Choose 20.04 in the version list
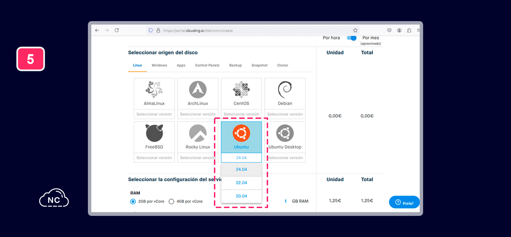 click(x=241, y=196)
